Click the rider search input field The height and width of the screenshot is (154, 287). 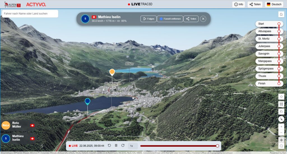click(30, 13)
